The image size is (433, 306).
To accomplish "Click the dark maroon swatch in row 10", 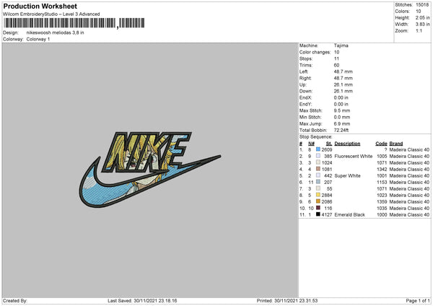I will [318, 208].
